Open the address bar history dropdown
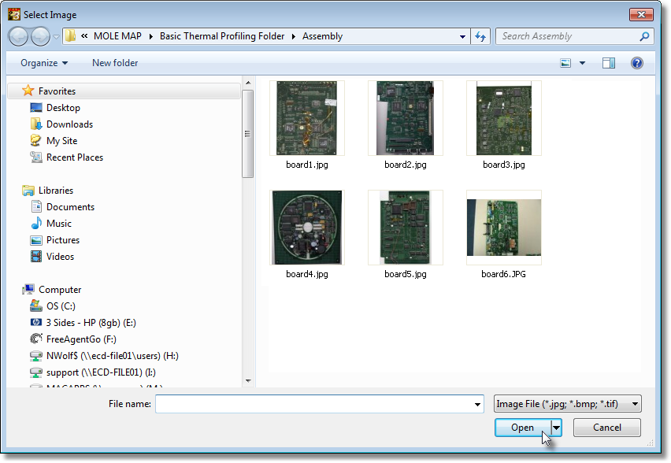The image size is (671, 463). [462, 37]
